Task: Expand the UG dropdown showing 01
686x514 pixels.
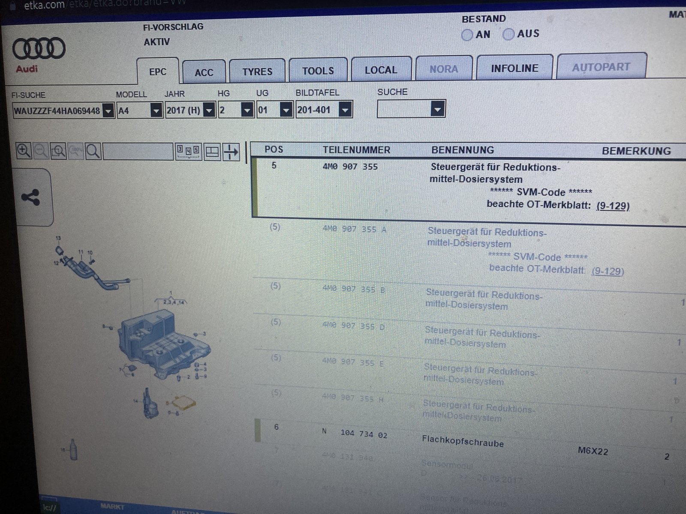Action: (286, 110)
